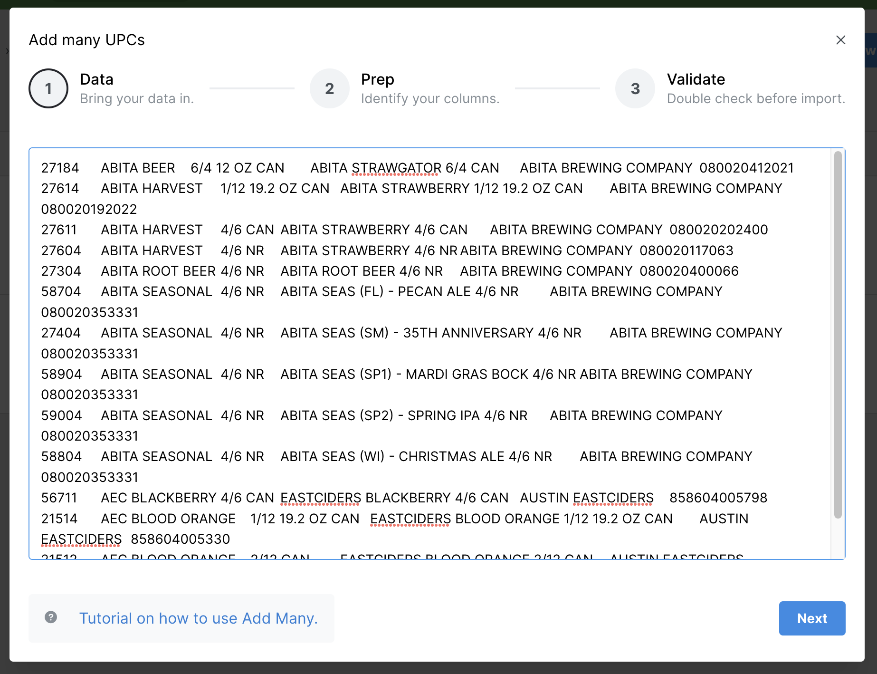Click text PECAN ALE 4/6 NR
Screen dimensions: 877x674
pyautogui.click(x=458, y=292)
